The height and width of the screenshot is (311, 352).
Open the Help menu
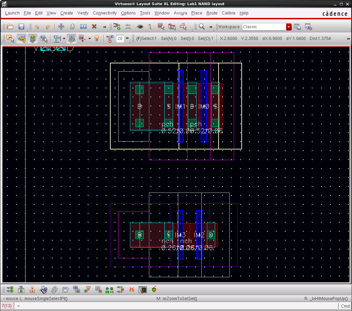tap(244, 13)
